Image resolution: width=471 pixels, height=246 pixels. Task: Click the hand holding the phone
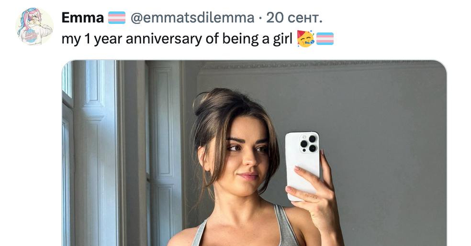point(314,192)
